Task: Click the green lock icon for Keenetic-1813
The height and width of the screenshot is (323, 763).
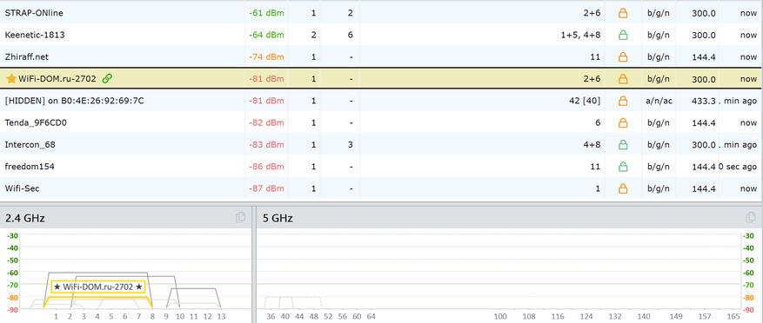Action: [623, 35]
